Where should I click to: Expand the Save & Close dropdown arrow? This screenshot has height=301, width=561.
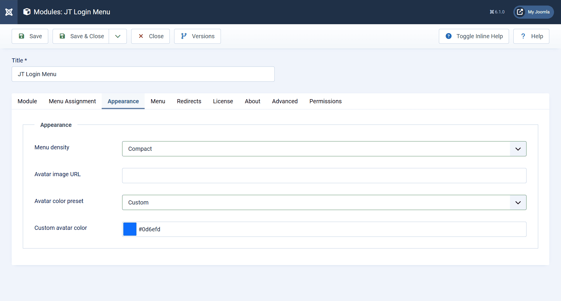coord(118,36)
